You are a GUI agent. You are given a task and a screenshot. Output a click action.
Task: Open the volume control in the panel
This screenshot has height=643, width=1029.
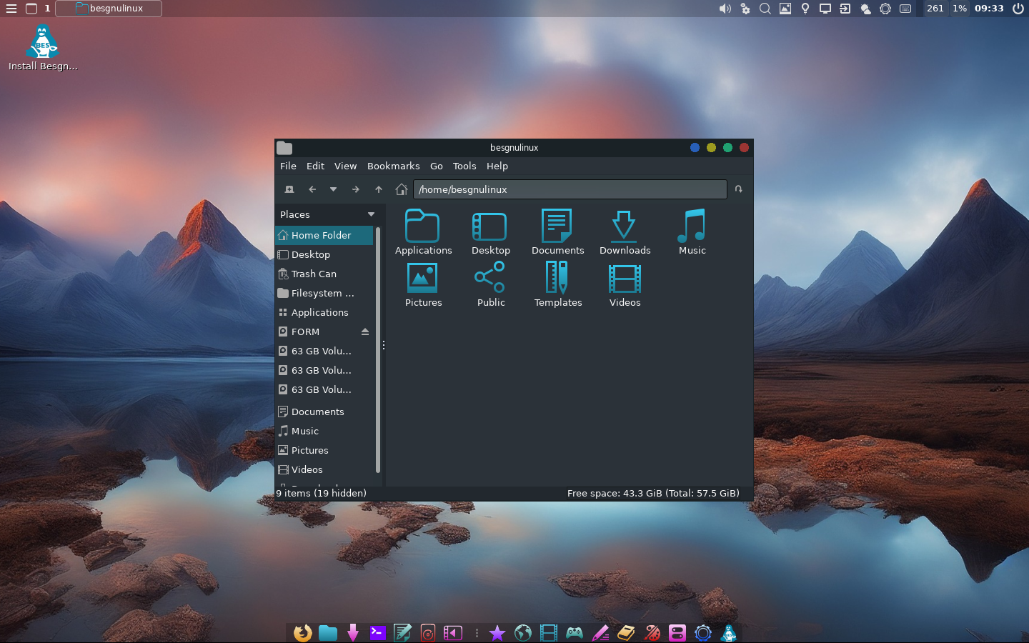725,9
